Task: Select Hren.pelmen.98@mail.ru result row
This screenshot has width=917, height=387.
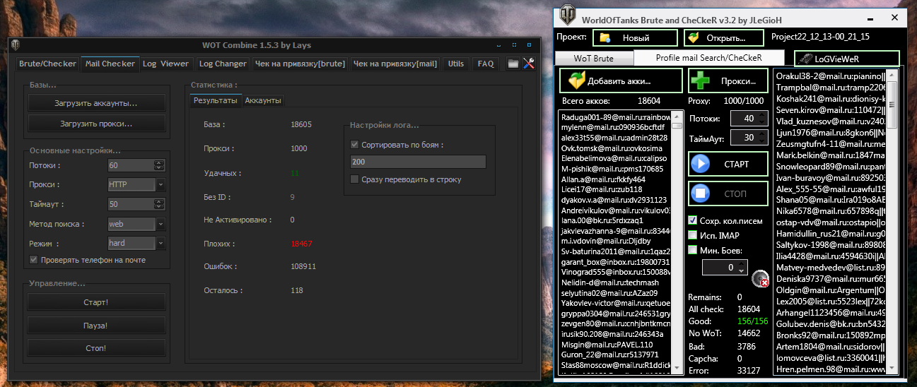Action: [830, 369]
